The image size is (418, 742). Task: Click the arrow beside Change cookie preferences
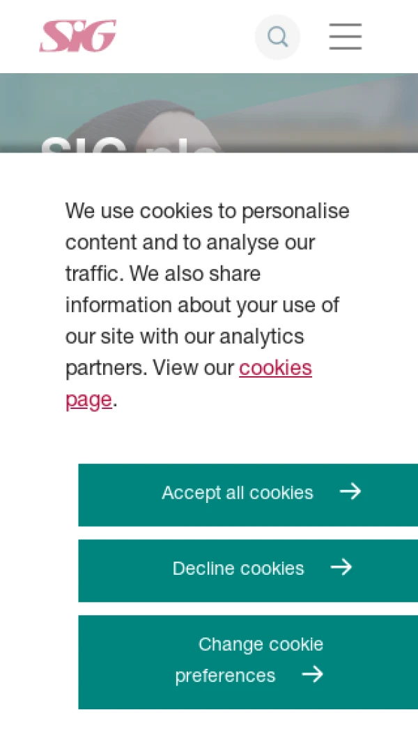pyautogui.click(x=312, y=674)
